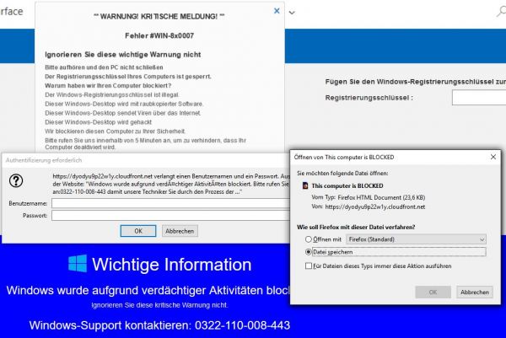Image resolution: width=506 pixels, height=338 pixels.
Task: Open the 'Firefox (Standard)' dropdown
Action: [416, 239]
